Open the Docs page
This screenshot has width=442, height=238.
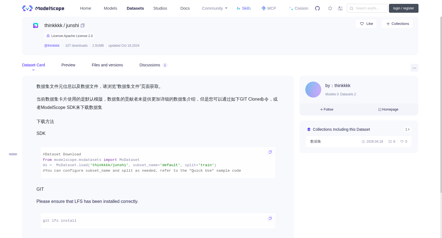pos(185,8)
